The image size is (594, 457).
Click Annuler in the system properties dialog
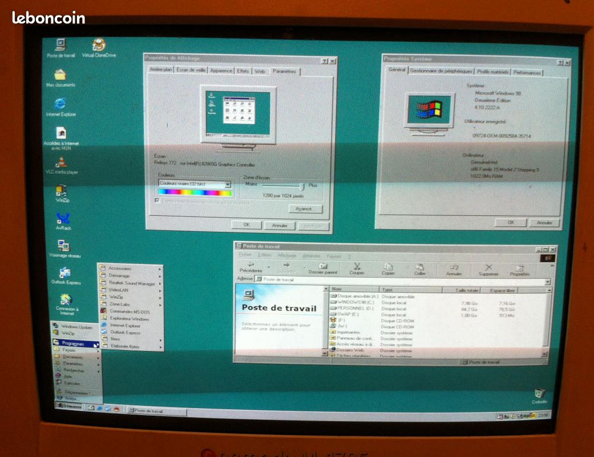(x=544, y=223)
